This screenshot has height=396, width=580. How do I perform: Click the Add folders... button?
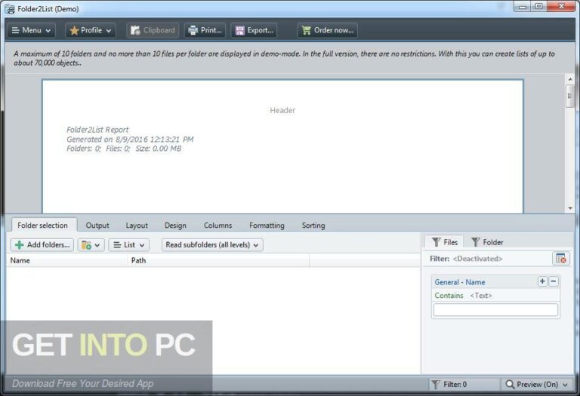click(x=42, y=245)
